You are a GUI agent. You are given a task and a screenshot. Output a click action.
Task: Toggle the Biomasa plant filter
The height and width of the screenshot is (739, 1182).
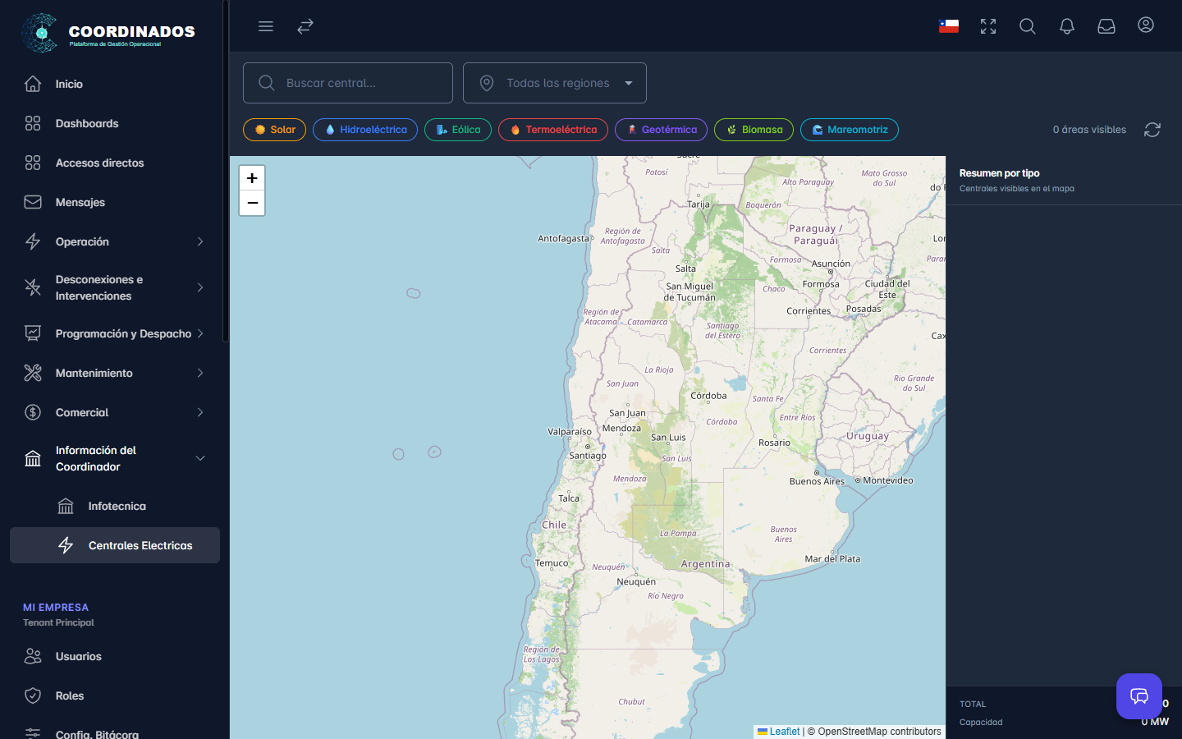tap(754, 130)
